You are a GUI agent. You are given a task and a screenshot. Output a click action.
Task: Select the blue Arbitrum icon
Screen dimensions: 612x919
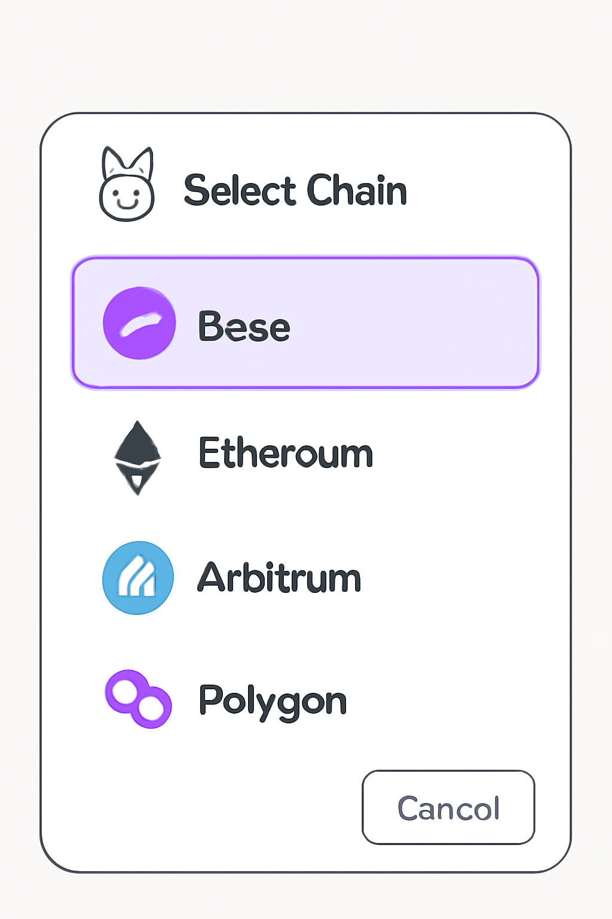click(138, 577)
